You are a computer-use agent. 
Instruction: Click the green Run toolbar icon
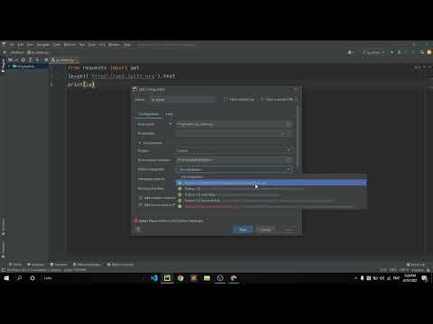392,52
